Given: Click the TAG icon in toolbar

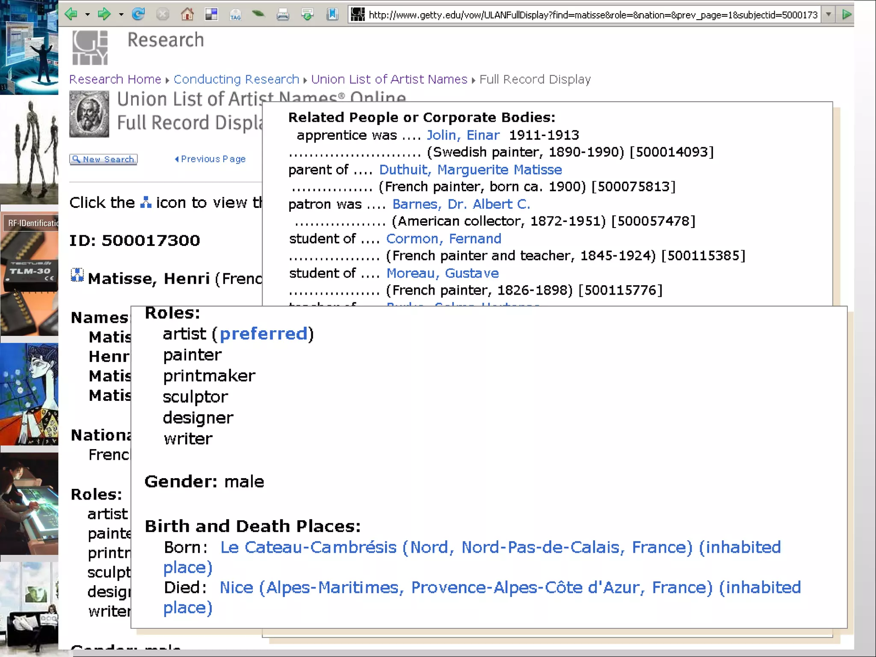Looking at the screenshot, I should pyautogui.click(x=235, y=15).
